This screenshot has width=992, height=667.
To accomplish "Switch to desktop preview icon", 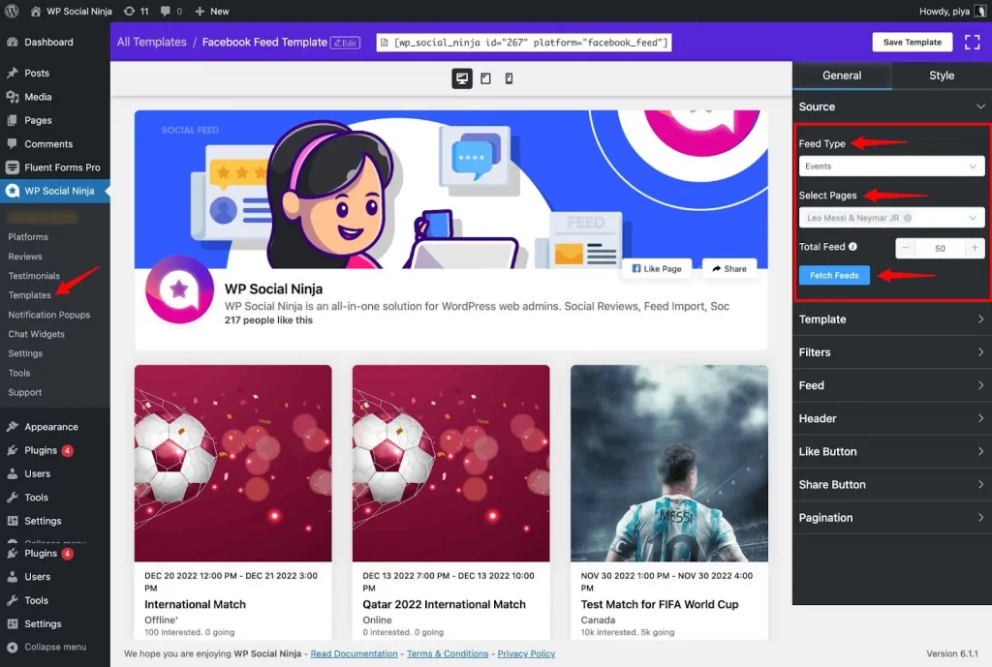I will (462, 78).
